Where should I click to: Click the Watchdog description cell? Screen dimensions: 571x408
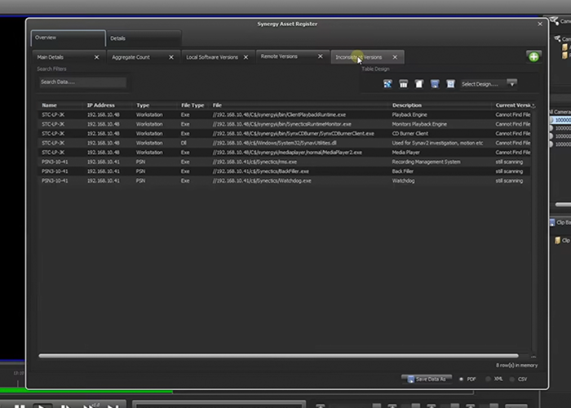(403, 181)
